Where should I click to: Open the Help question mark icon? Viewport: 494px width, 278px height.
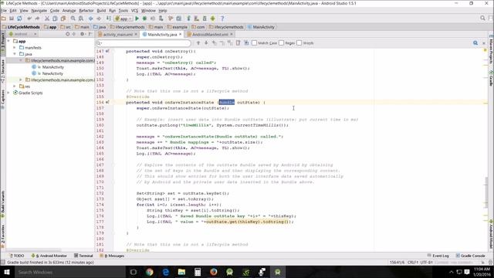(222, 19)
